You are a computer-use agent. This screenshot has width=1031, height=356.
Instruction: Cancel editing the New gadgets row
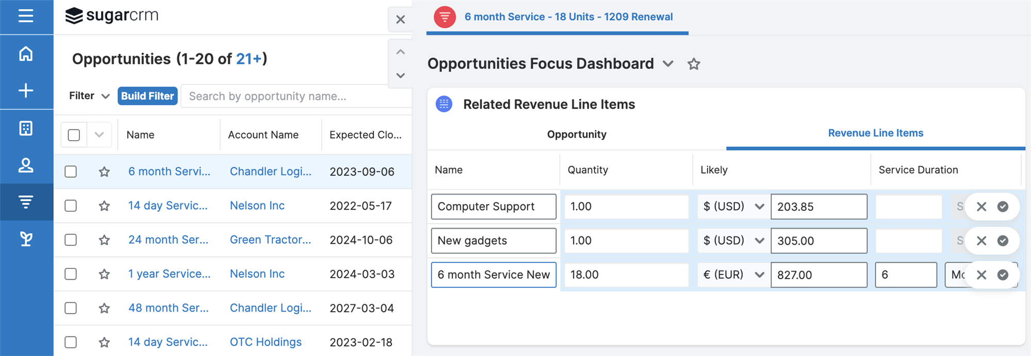[982, 241]
